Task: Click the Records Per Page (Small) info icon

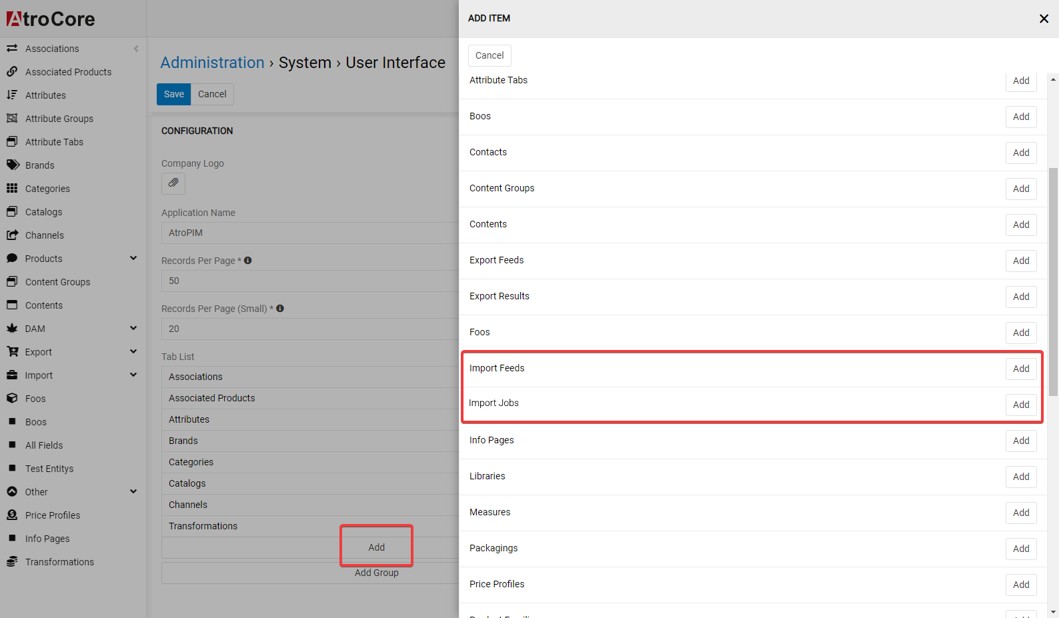Action: tap(280, 309)
